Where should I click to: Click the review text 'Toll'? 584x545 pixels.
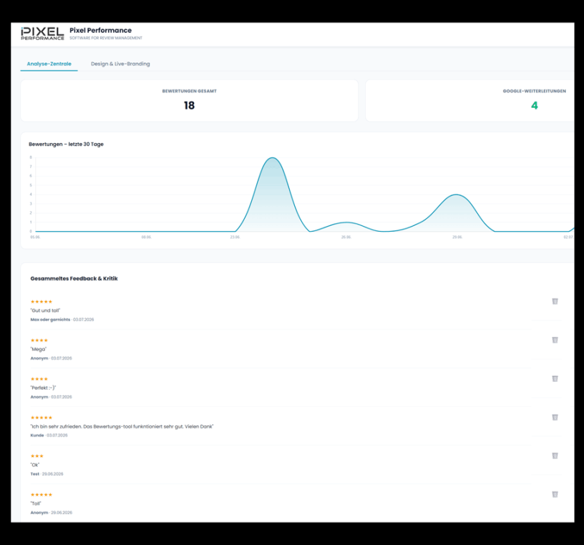36,504
